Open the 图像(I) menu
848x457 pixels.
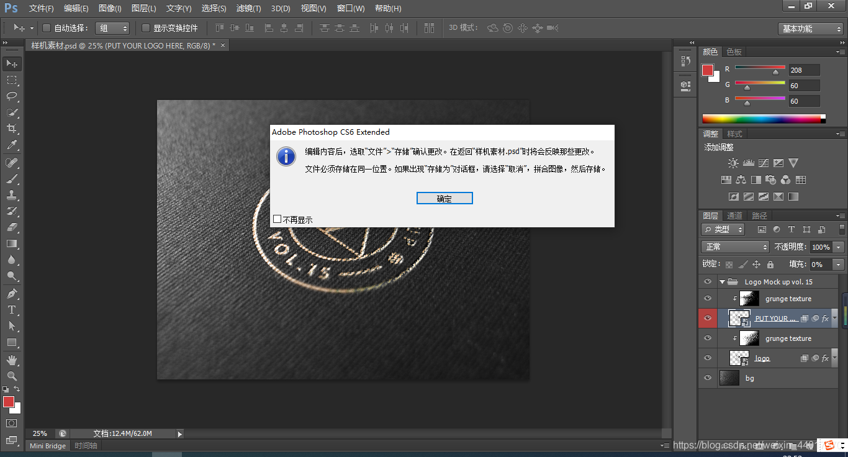tap(110, 9)
